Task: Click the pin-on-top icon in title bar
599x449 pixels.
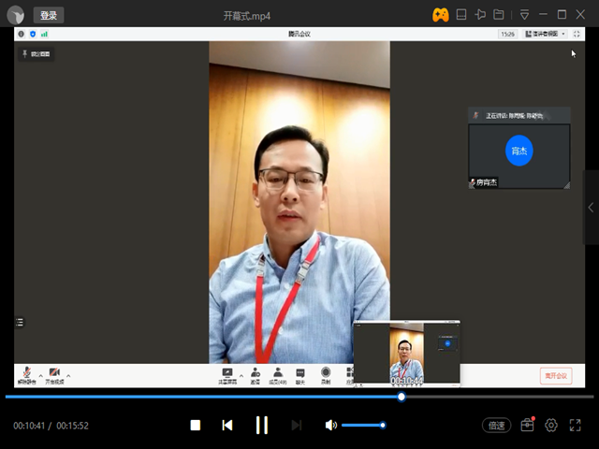Action: click(480, 14)
